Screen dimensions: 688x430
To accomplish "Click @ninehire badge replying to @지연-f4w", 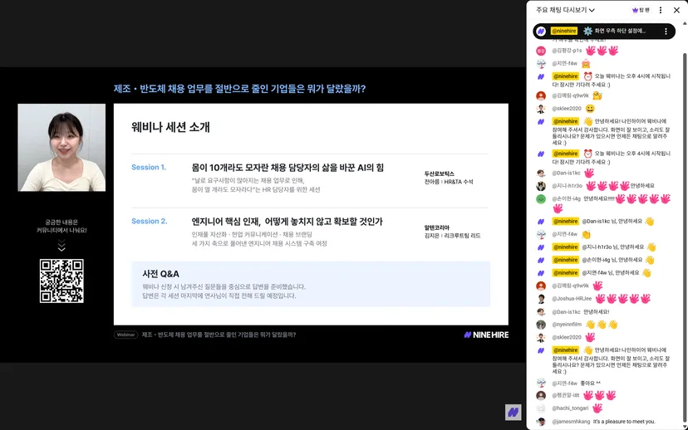I will pos(566,272).
